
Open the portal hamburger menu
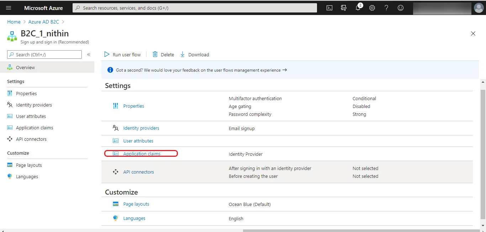(9, 7)
